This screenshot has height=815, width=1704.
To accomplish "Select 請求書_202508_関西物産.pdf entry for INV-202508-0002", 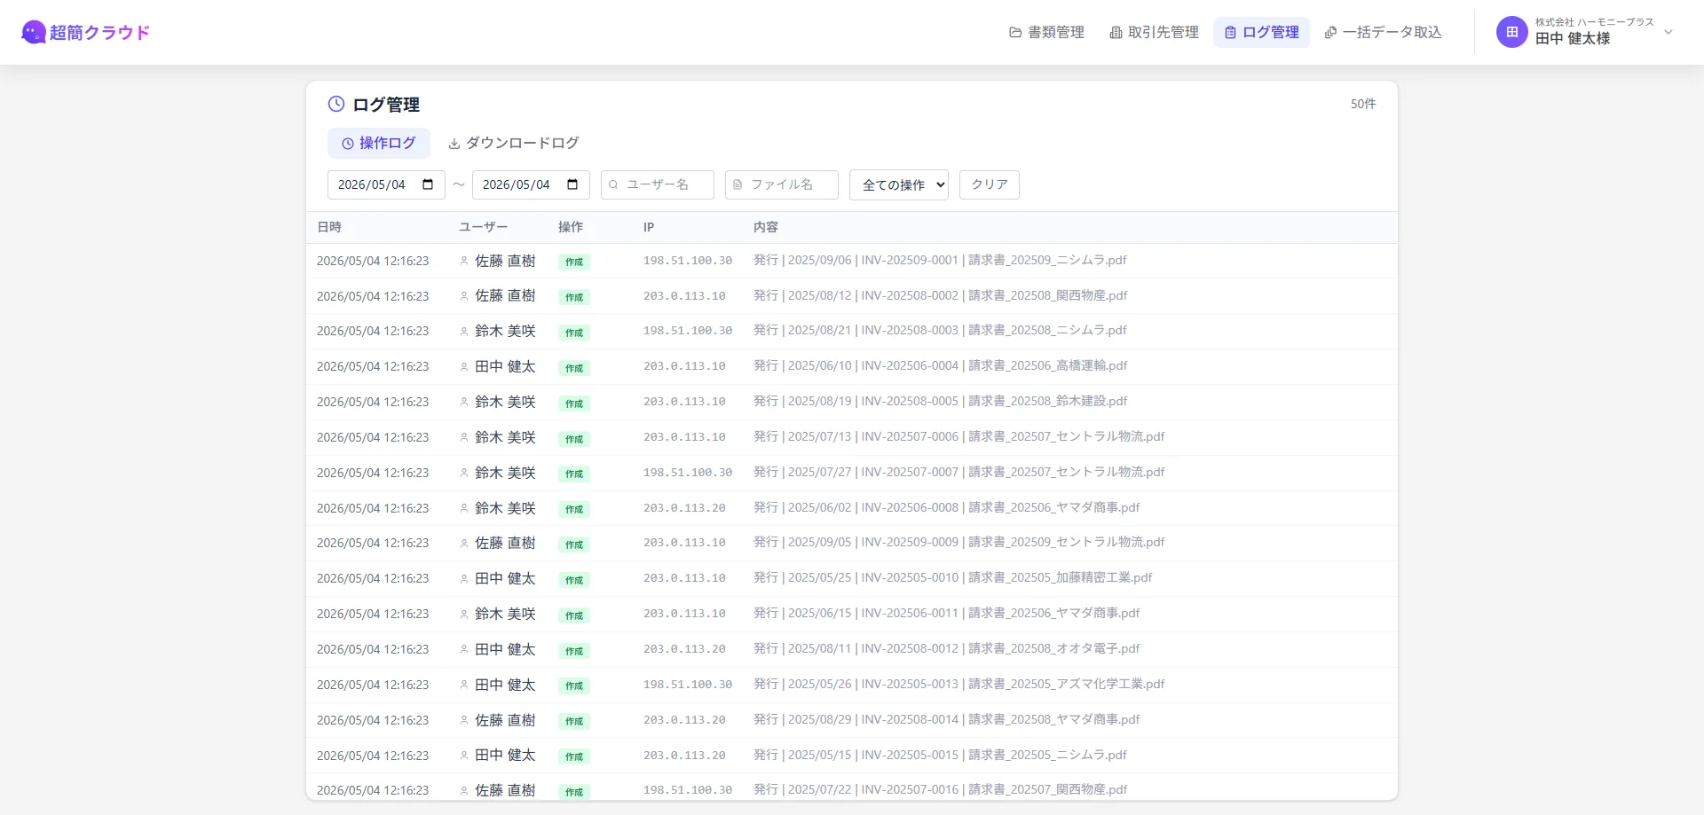I will click(1047, 296).
